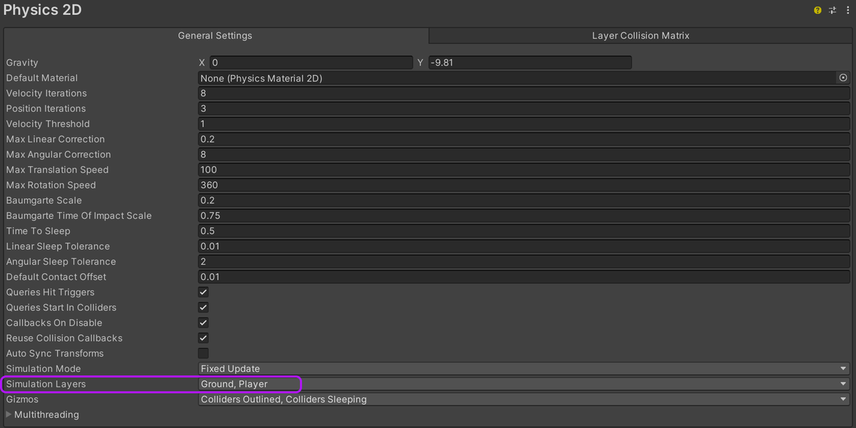Open the Simulation Layers dropdown
Viewport: 856px width, 428px height.
tap(524, 384)
